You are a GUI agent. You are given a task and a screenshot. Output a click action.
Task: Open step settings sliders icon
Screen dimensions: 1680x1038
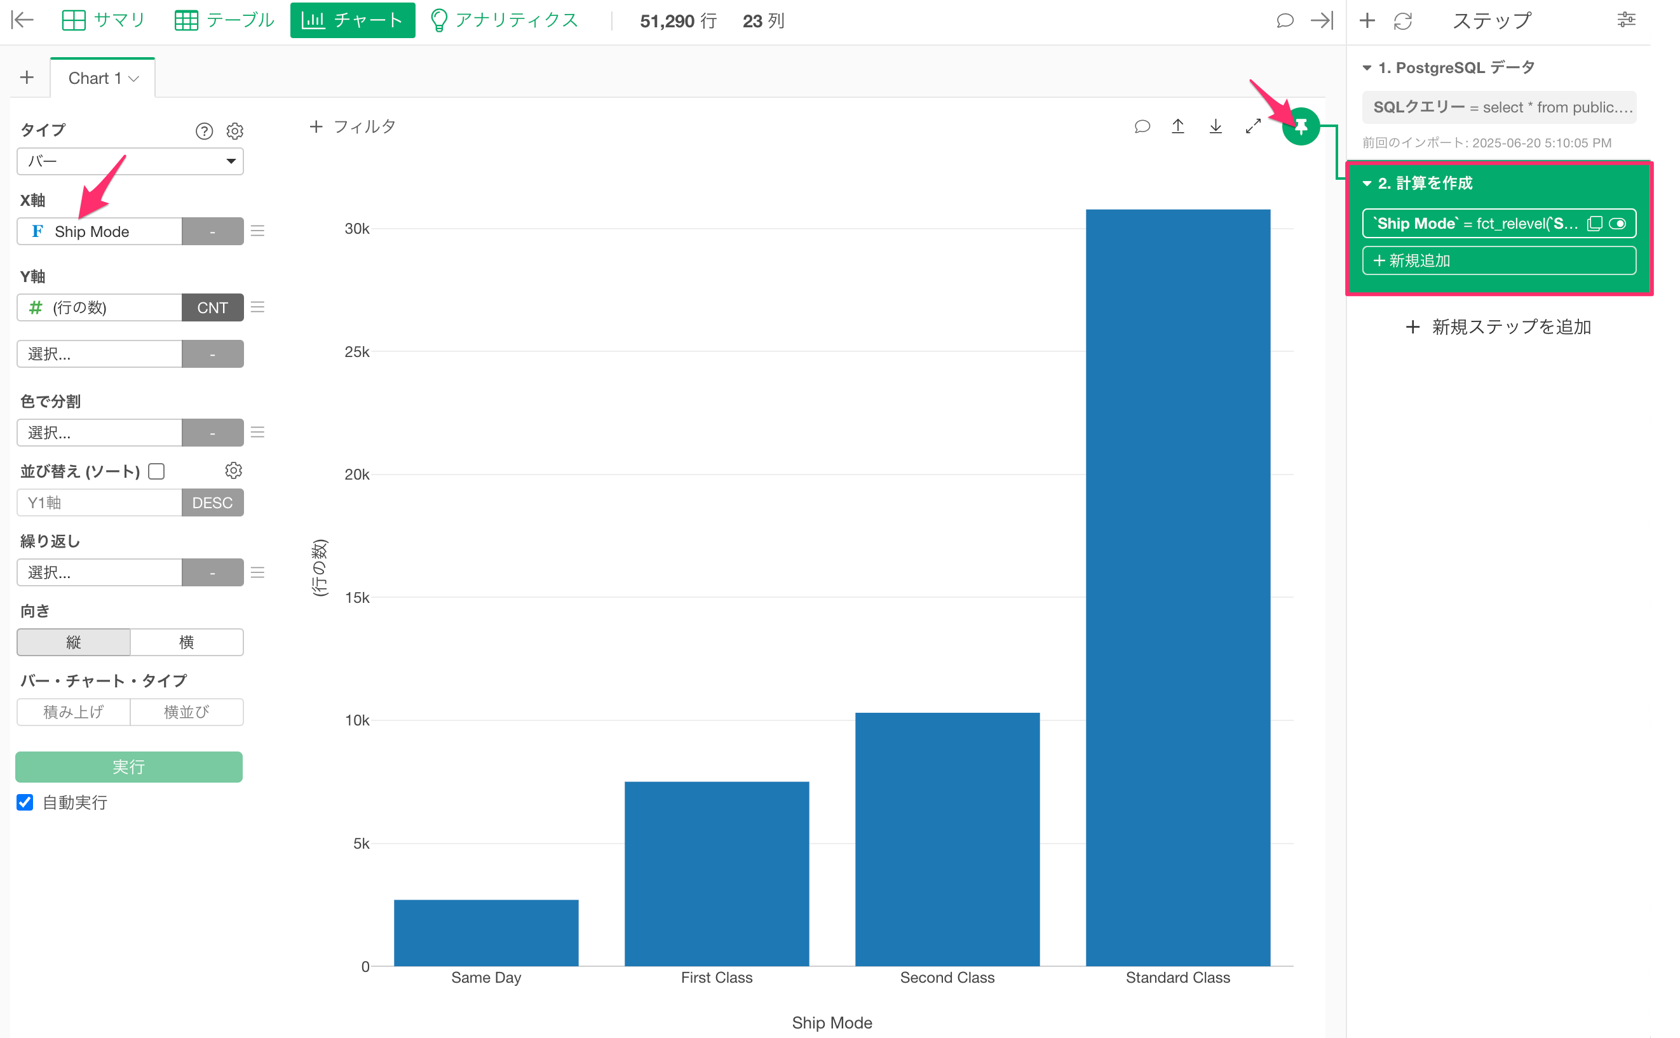pos(1626,20)
